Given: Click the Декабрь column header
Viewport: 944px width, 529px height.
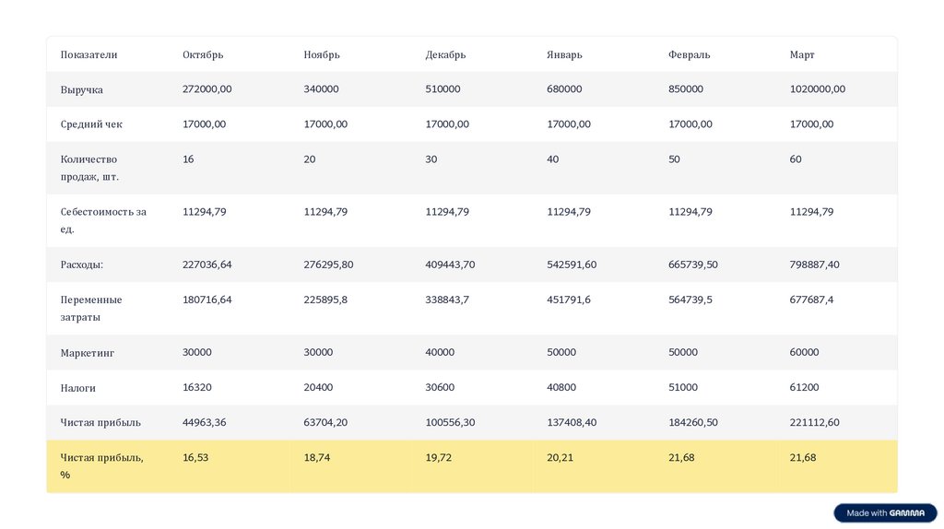Looking at the screenshot, I should [445, 54].
